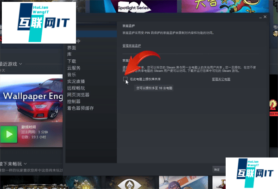This screenshot has width=278, height=189.
Task: Select 界面 in the settings list
Action: pos(71,48)
